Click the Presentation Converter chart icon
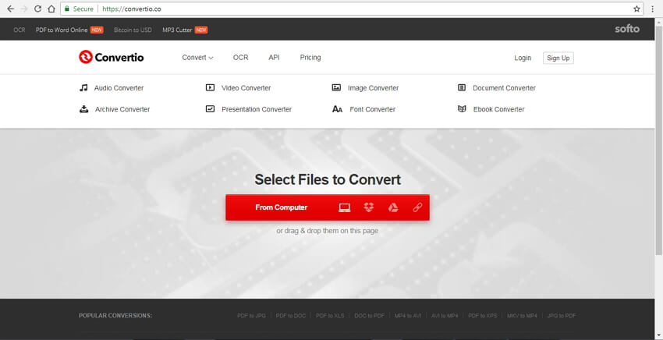The image size is (663, 340). click(x=210, y=108)
